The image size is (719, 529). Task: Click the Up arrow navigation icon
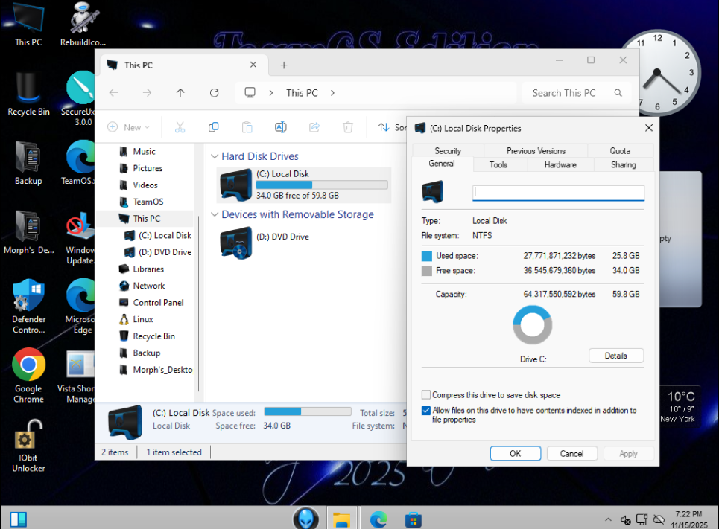click(x=180, y=93)
